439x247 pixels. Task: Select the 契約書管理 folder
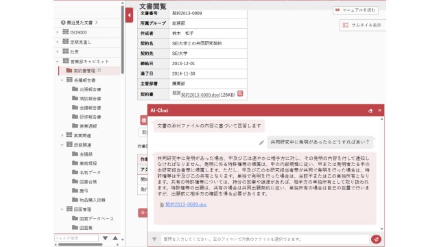[81, 71]
